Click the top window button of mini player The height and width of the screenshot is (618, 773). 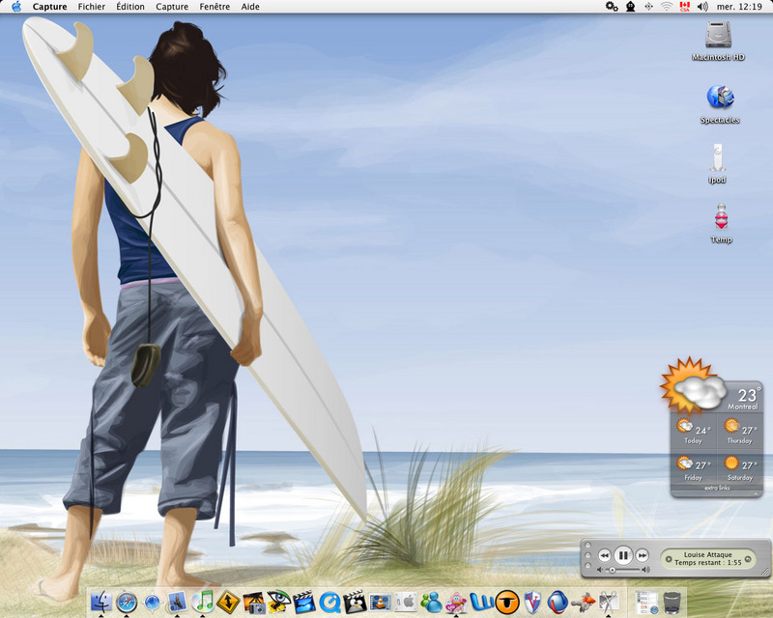coord(587,546)
